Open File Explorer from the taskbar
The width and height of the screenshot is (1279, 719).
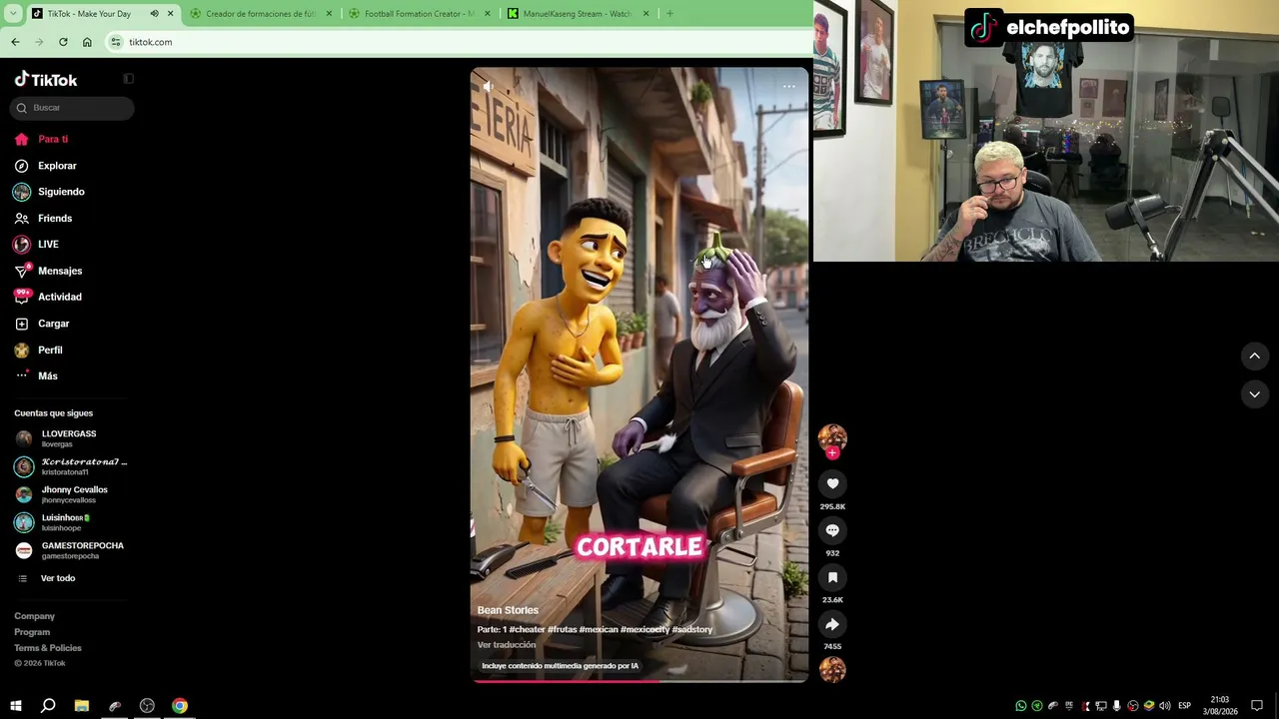click(x=82, y=706)
